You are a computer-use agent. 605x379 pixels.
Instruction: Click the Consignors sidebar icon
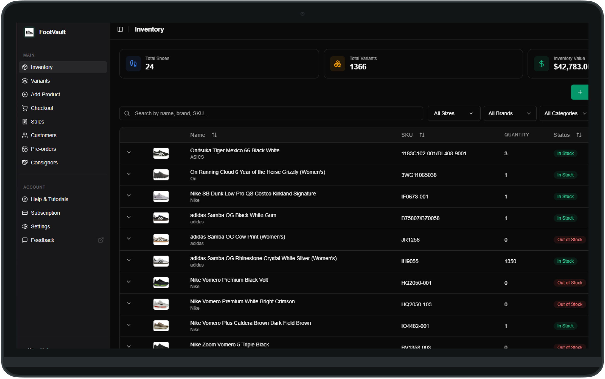(x=25, y=162)
